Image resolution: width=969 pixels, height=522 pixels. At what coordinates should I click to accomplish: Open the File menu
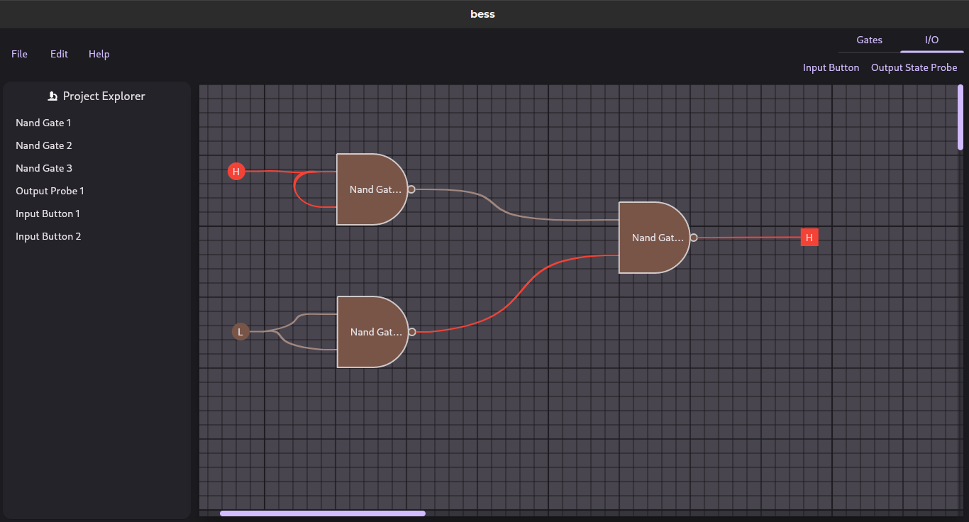19,54
